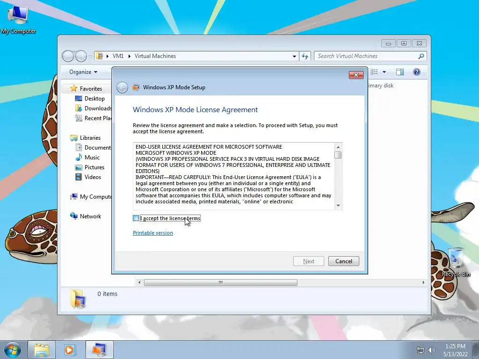
Task: Click the search magnifier icon
Action: 421,56
